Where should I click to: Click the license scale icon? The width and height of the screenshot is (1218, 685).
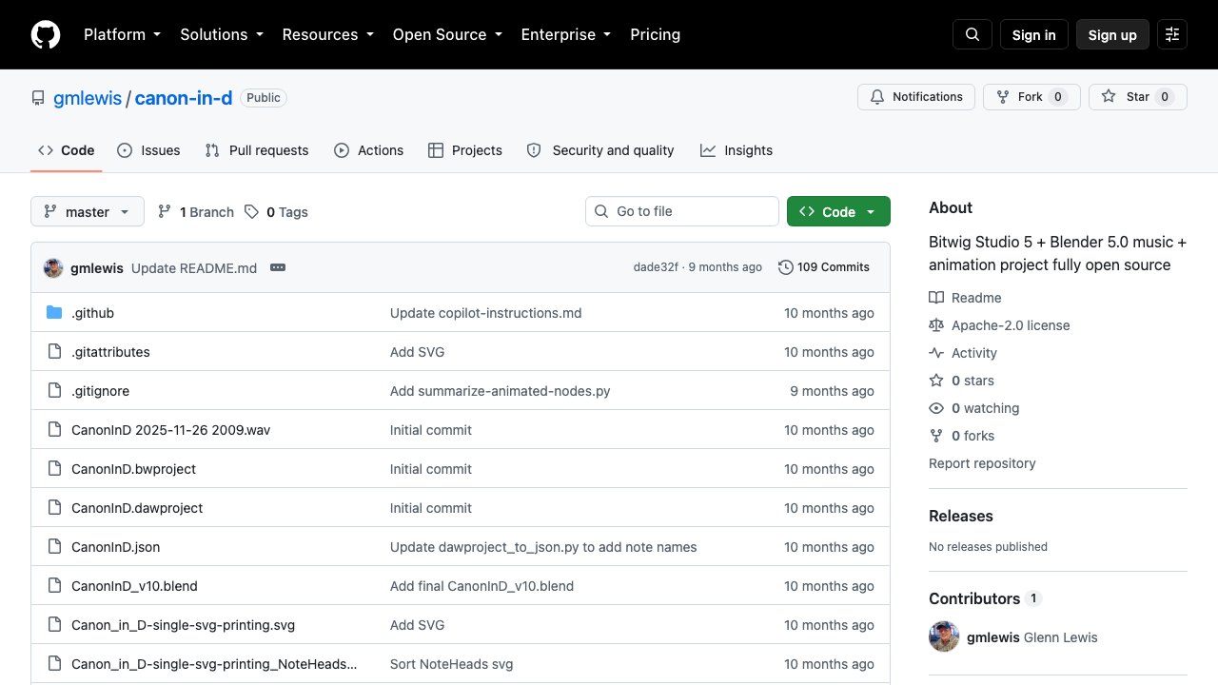click(936, 325)
